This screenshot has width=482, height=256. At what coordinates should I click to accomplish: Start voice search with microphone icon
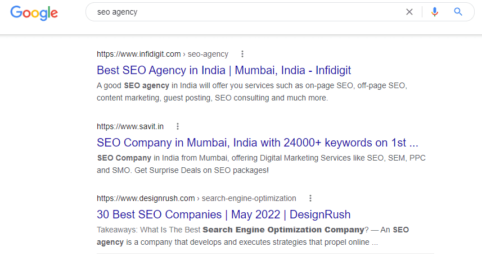click(435, 12)
